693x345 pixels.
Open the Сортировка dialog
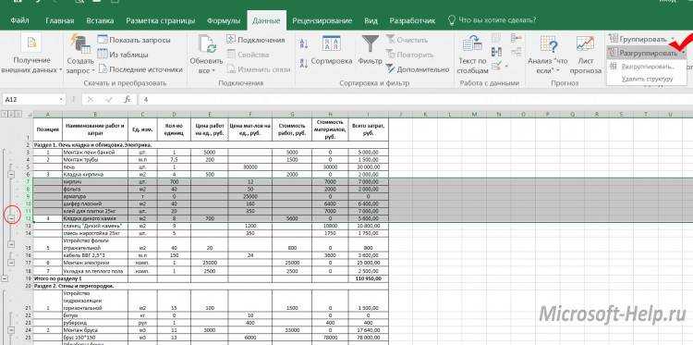click(x=332, y=51)
